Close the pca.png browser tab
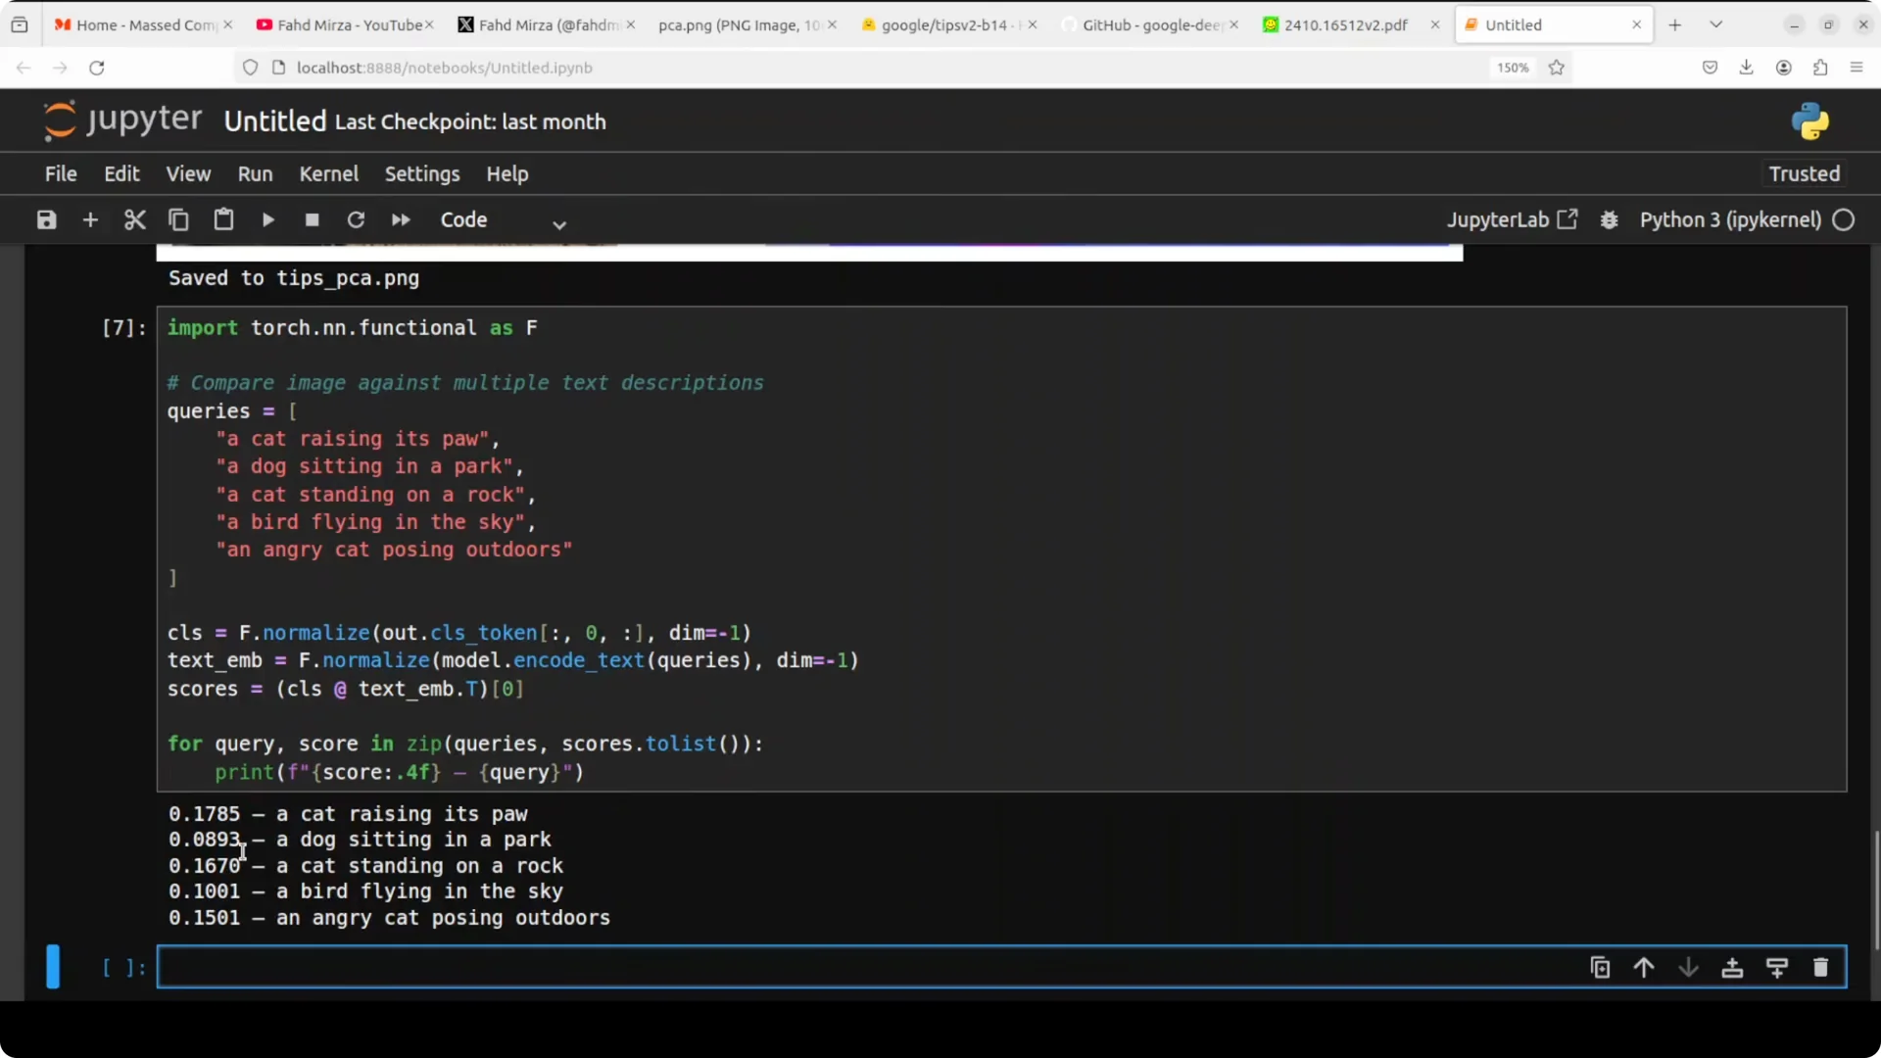The image size is (1881, 1058). (832, 24)
